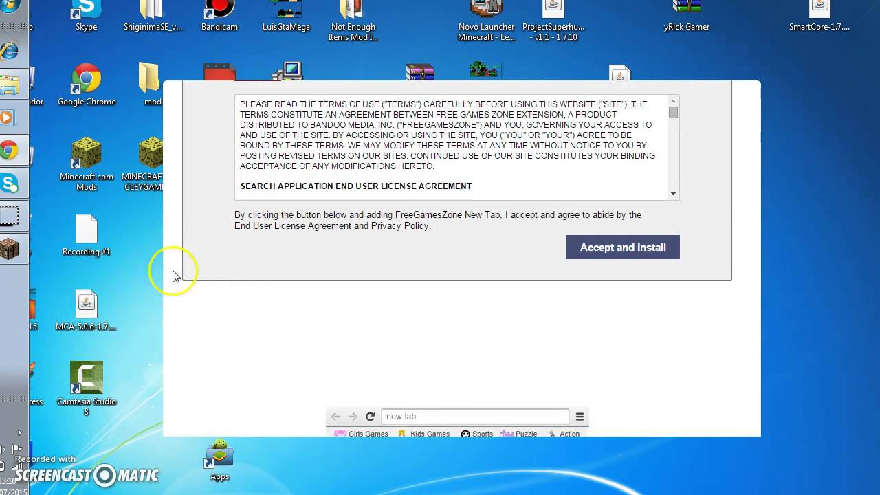Select the Apps desktop shortcut

click(219, 461)
